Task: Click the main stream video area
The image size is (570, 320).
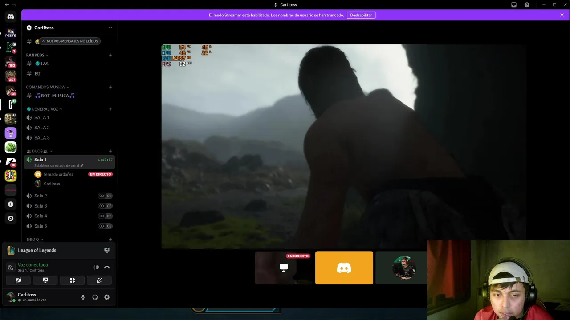Action: pyautogui.click(x=344, y=147)
